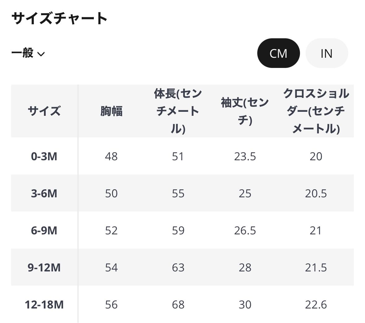365x323 pixels.
Task: Click the サイズチャート heading
Action: pos(59,18)
